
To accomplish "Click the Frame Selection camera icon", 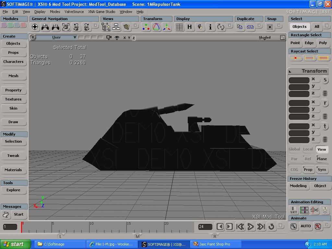I will pyautogui.click(x=66, y=27).
